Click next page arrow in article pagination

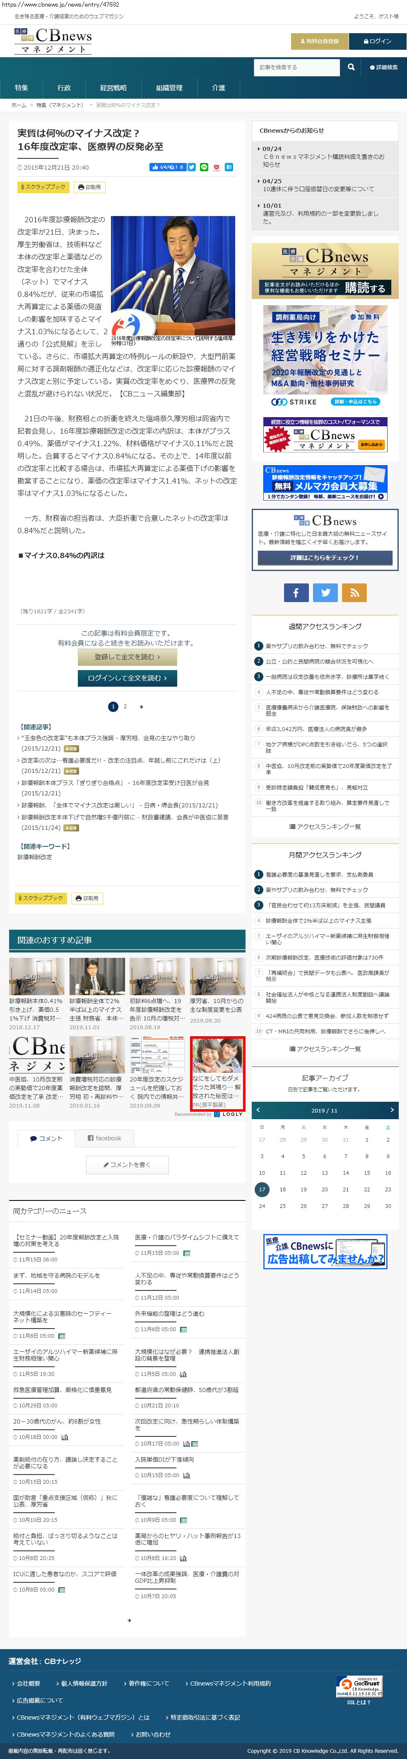(x=141, y=707)
